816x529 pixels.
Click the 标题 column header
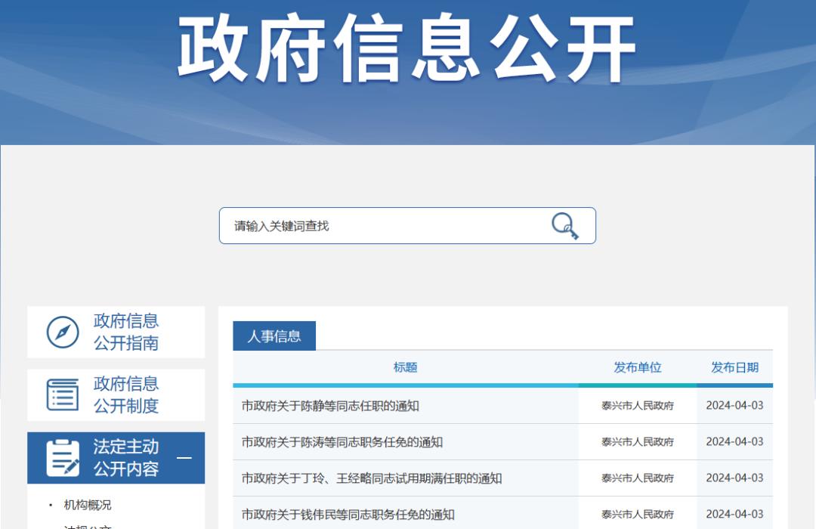tap(405, 368)
